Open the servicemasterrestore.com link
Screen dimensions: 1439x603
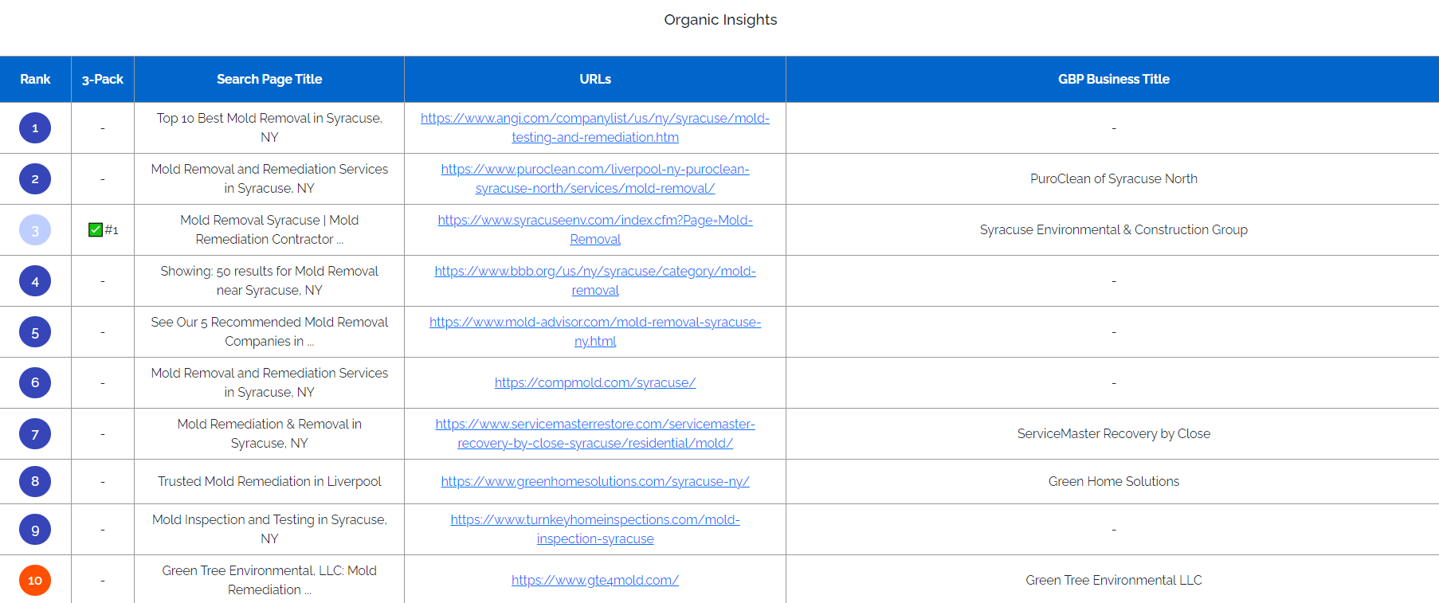(x=595, y=433)
